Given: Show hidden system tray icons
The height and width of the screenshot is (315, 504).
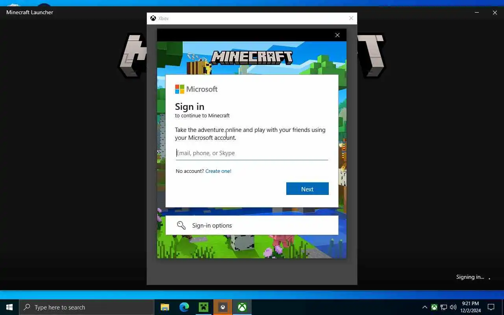Looking at the screenshot, I should (x=424, y=307).
